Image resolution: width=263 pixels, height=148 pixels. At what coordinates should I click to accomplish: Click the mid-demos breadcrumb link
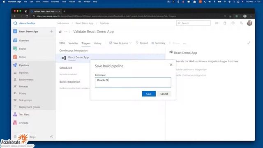point(63,23)
